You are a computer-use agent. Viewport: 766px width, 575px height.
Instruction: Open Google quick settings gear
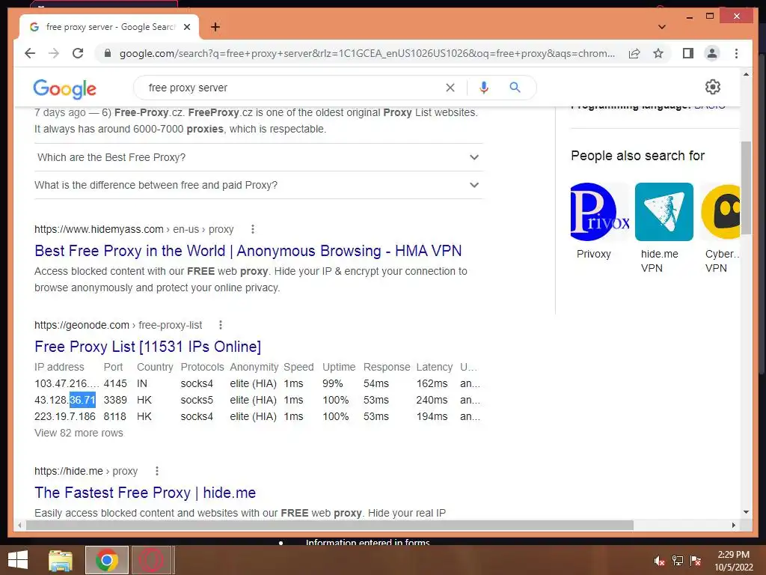click(713, 87)
